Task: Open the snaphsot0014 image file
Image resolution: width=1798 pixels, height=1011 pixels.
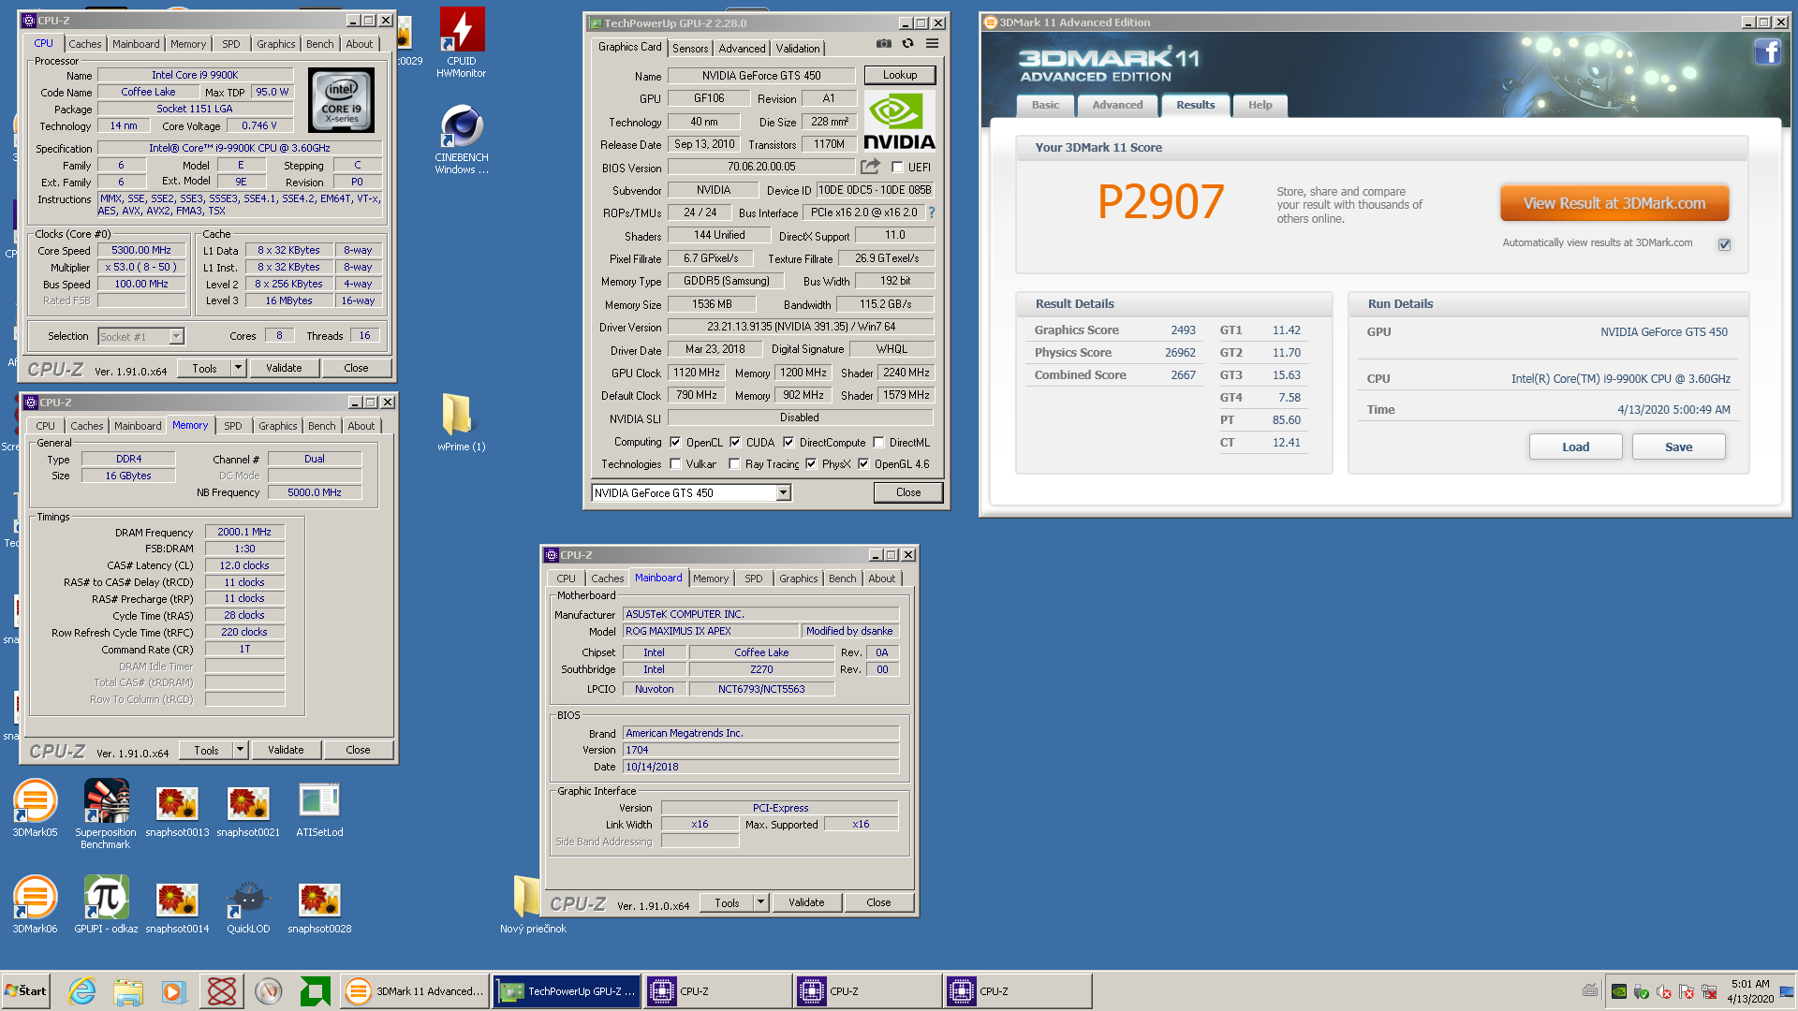Action: tap(177, 907)
